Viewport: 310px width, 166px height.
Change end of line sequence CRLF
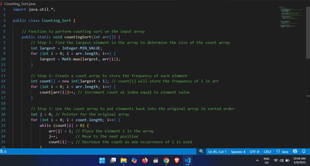click(267, 152)
